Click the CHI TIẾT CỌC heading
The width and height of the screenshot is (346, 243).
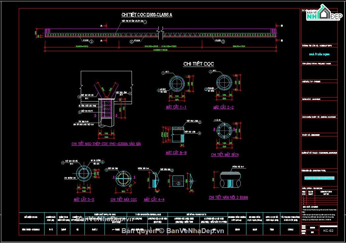point(199,64)
